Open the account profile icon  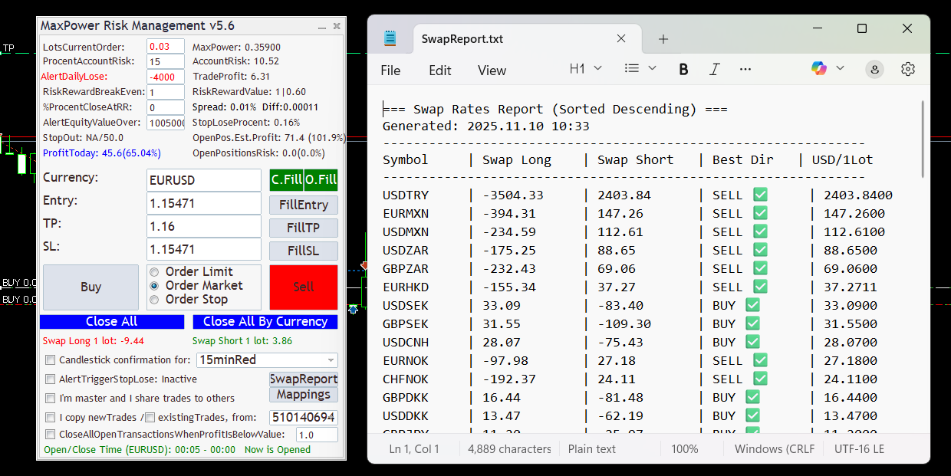tap(874, 69)
